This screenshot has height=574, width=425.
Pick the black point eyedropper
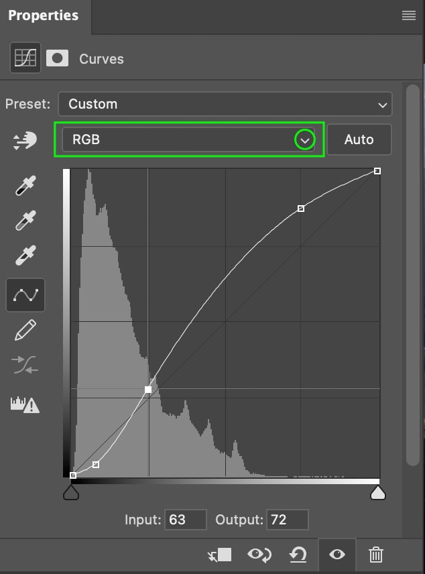pyautogui.click(x=25, y=185)
